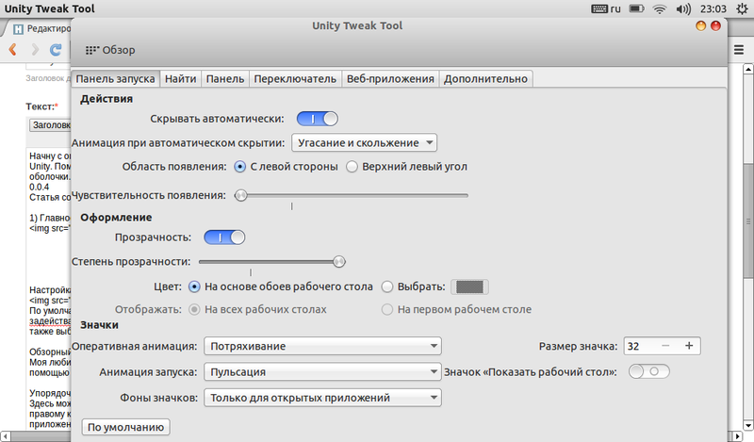The height and width of the screenshot is (442, 754).
Task: Switch to the Веб-приложения tab
Action: coord(390,79)
